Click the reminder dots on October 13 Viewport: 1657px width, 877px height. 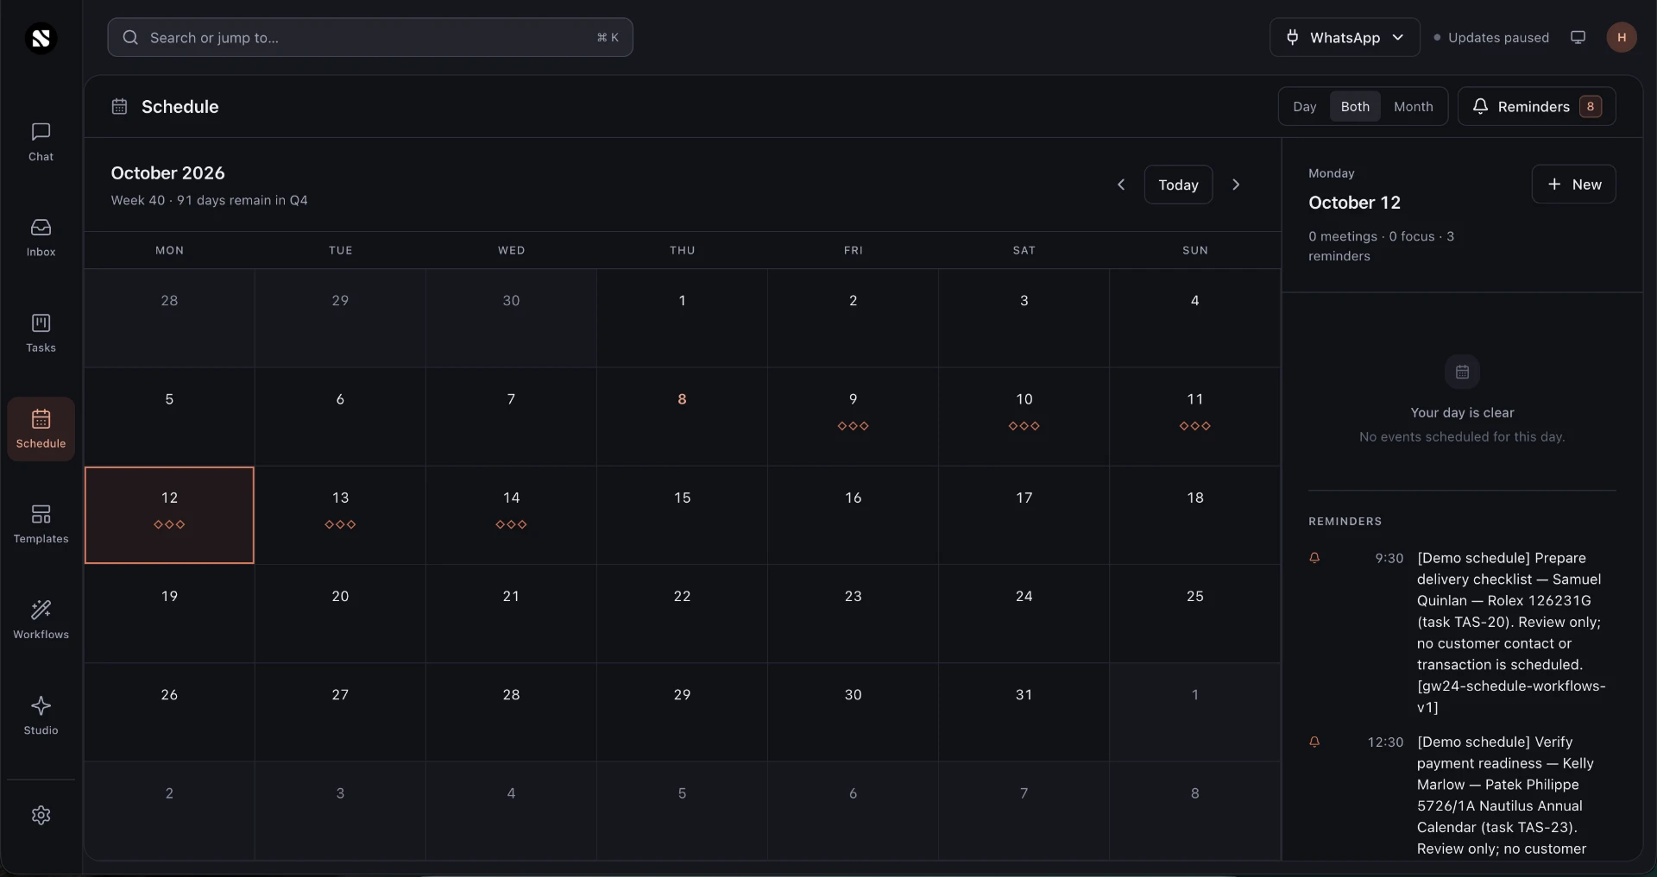point(340,524)
